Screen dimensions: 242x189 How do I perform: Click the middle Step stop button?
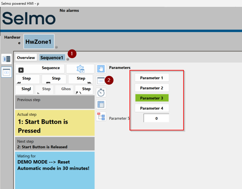54,79
